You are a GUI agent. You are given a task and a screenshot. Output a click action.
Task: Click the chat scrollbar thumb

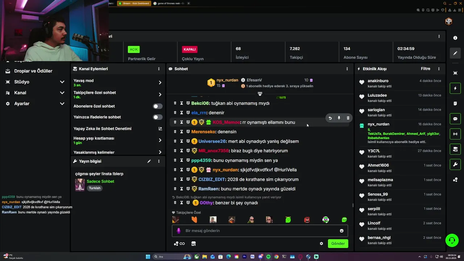coord(353,205)
